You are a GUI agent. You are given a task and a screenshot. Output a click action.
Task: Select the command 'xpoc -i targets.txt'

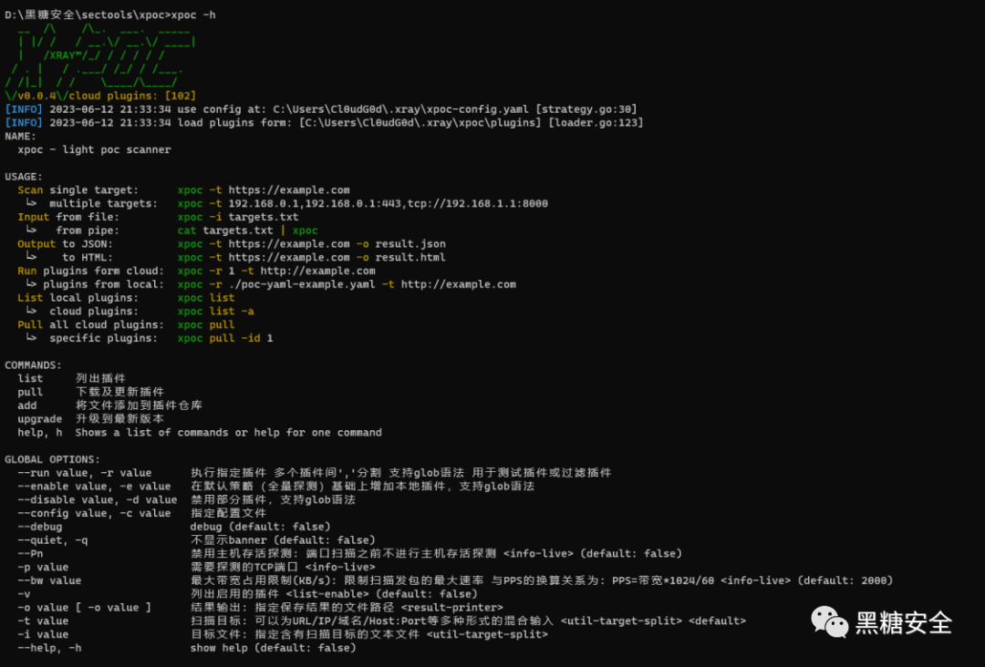237,217
